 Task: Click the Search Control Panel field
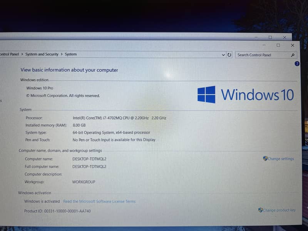(x=266, y=55)
